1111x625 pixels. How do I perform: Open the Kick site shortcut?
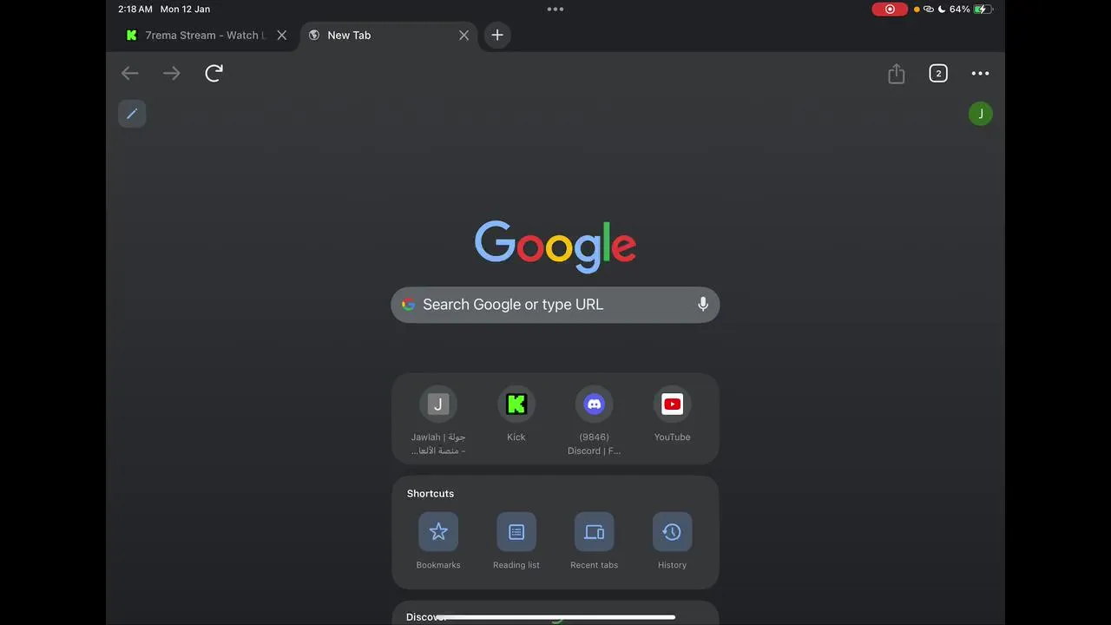(x=516, y=415)
